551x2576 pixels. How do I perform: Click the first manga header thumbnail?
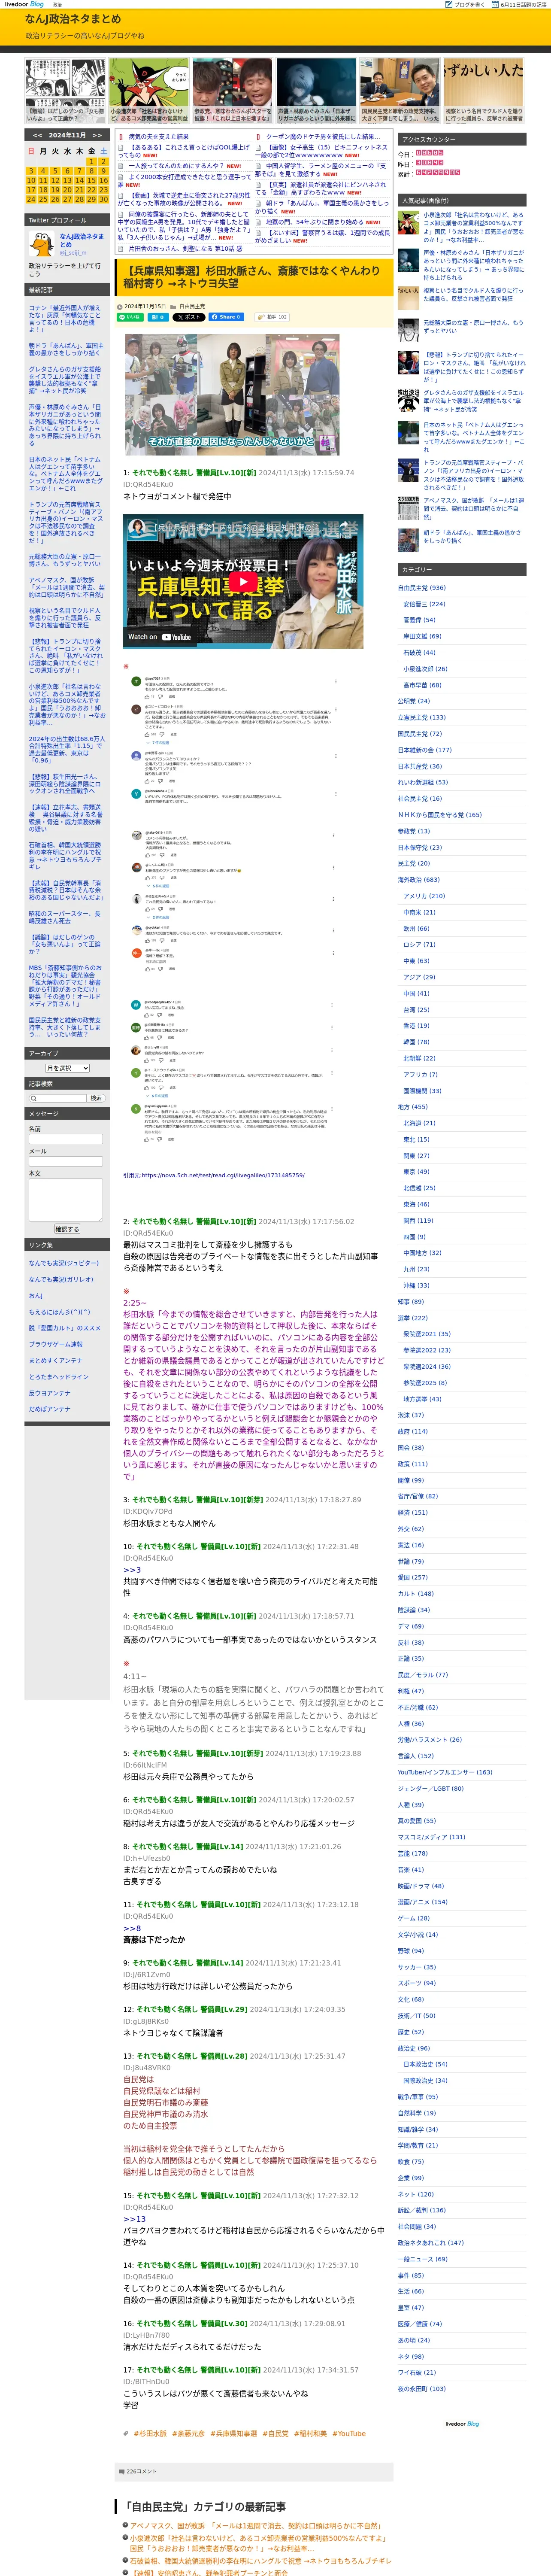(x=65, y=91)
